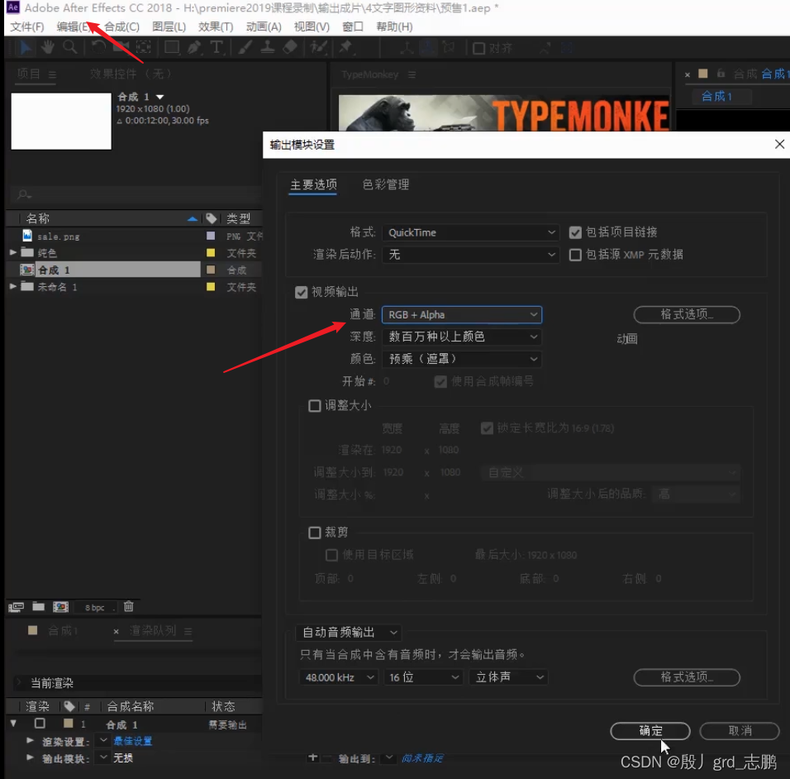Toggle the 对齐 snapping checkbox in toolbar
The height and width of the screenshot is (779, 790).
coord(478,49)
